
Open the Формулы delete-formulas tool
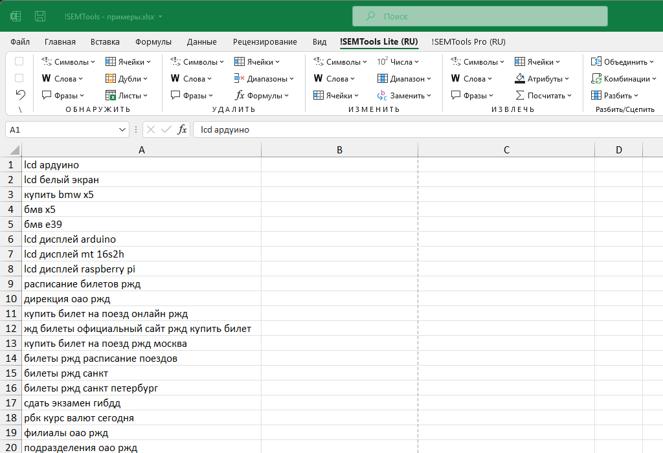coord(262,96)
